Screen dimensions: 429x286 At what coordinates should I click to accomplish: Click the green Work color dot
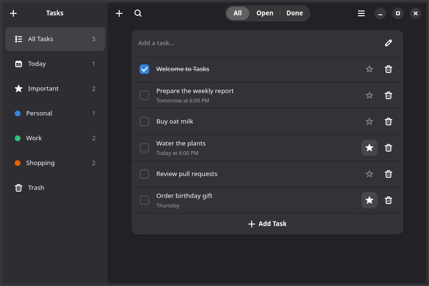point(18,138)
